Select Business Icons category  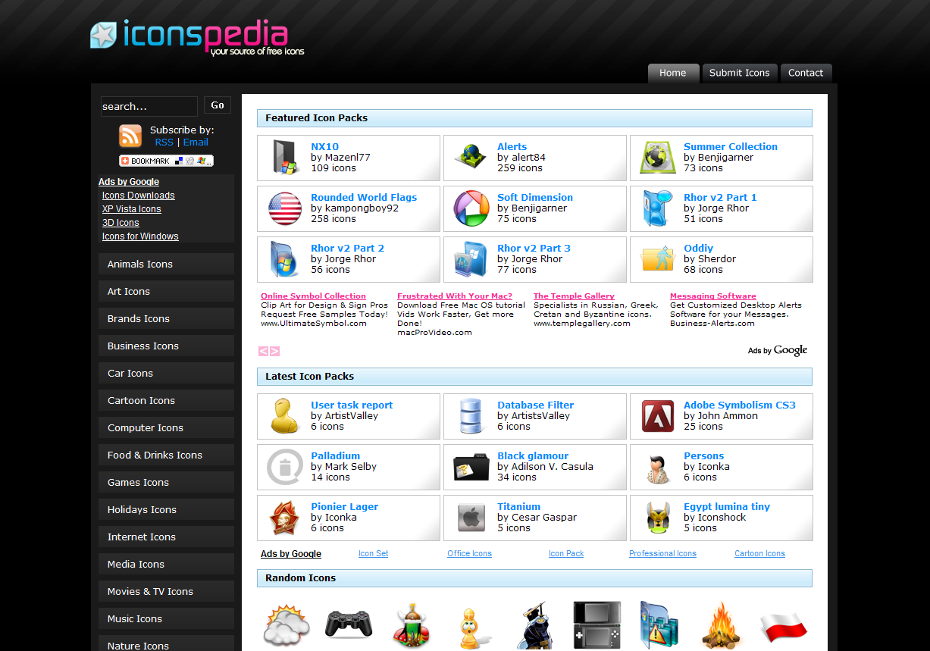[166, 346]
